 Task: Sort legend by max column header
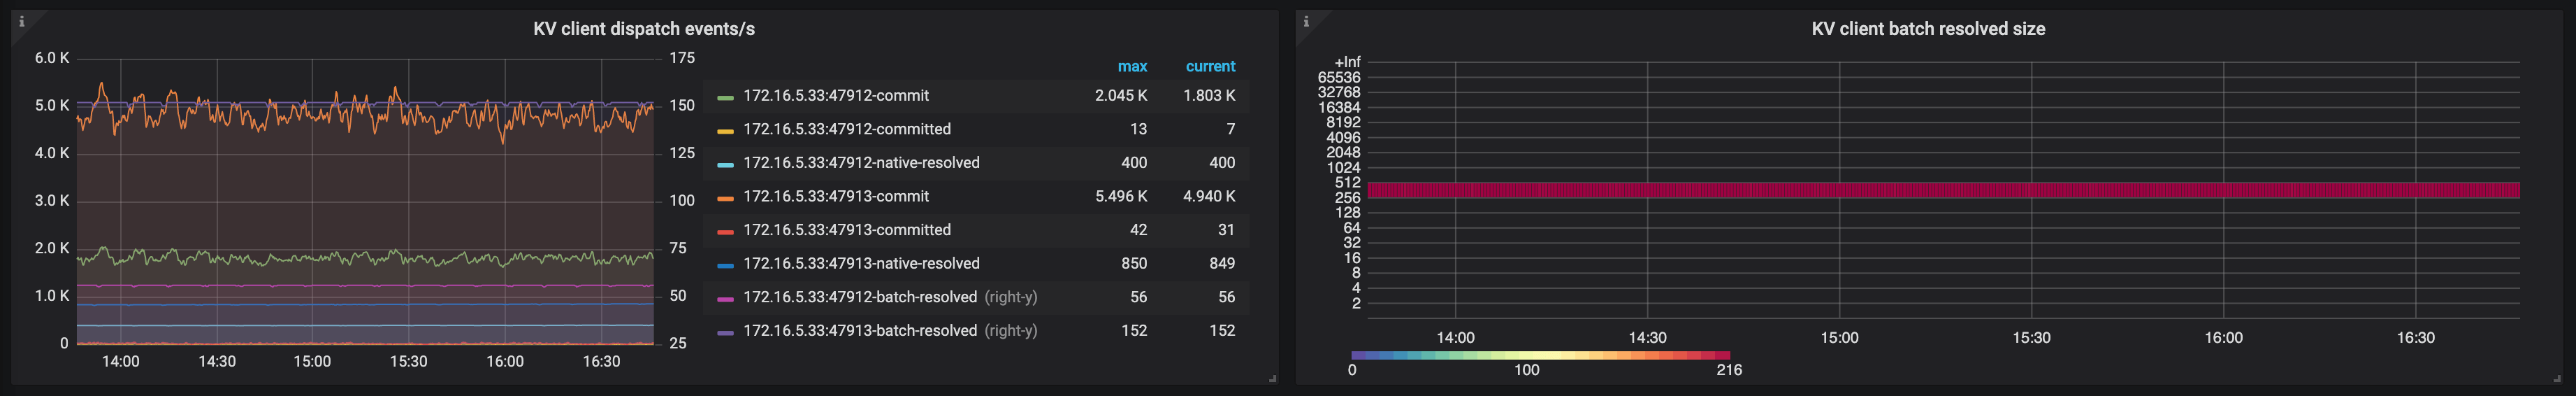tap(1132, 66)
